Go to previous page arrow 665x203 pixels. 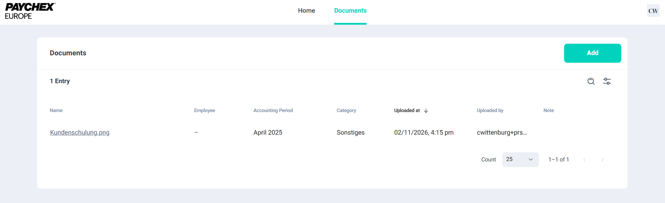585,160
